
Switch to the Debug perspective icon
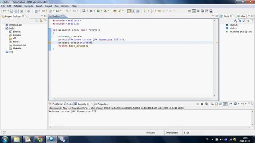(198, 11)
